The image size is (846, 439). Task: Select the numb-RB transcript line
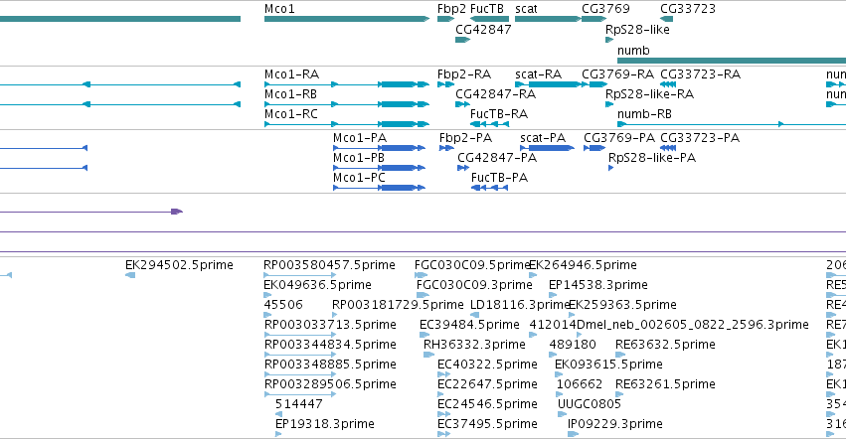click(x=732, y=124)
